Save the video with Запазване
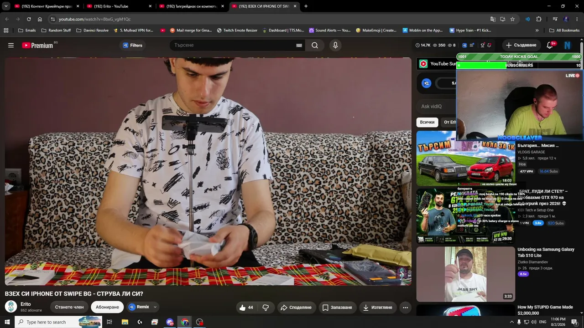584x328 pixels. point(337,307)
